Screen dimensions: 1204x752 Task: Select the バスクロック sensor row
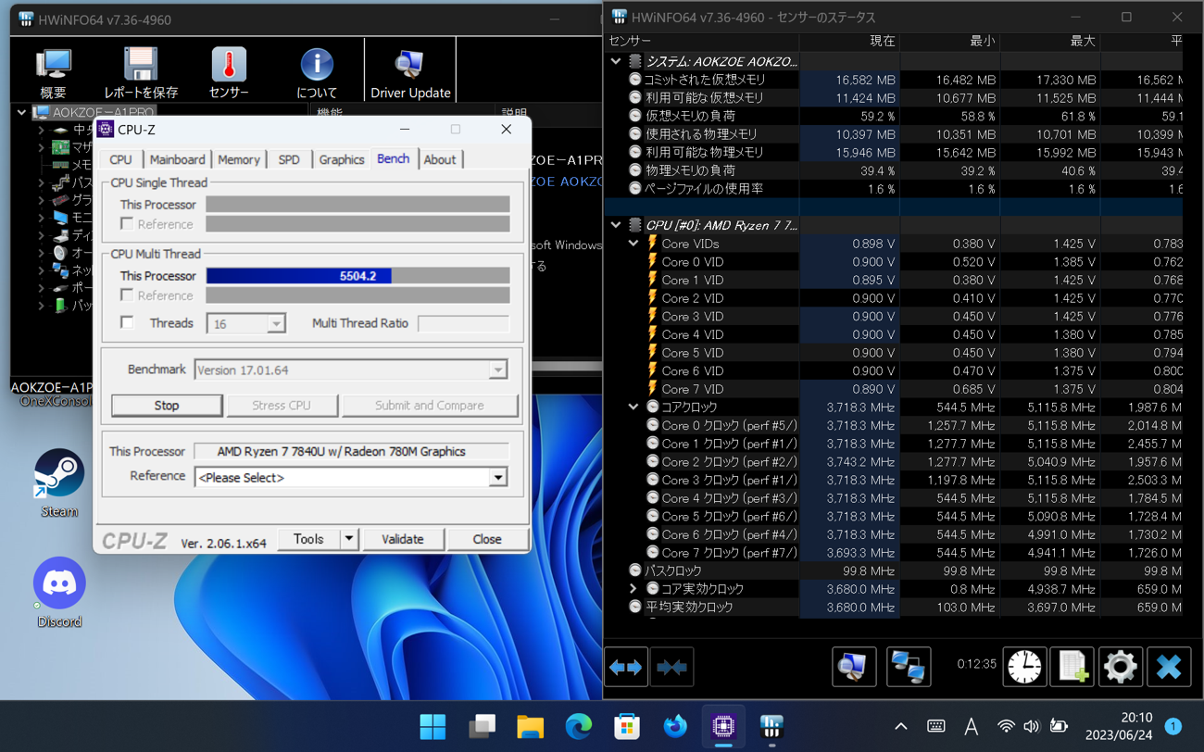893,570
